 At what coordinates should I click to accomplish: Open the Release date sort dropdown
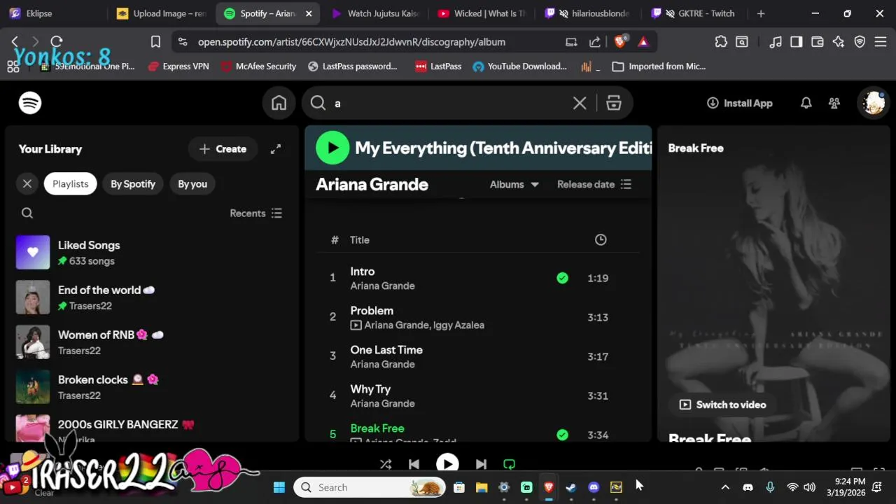click(x=594, y=185)
